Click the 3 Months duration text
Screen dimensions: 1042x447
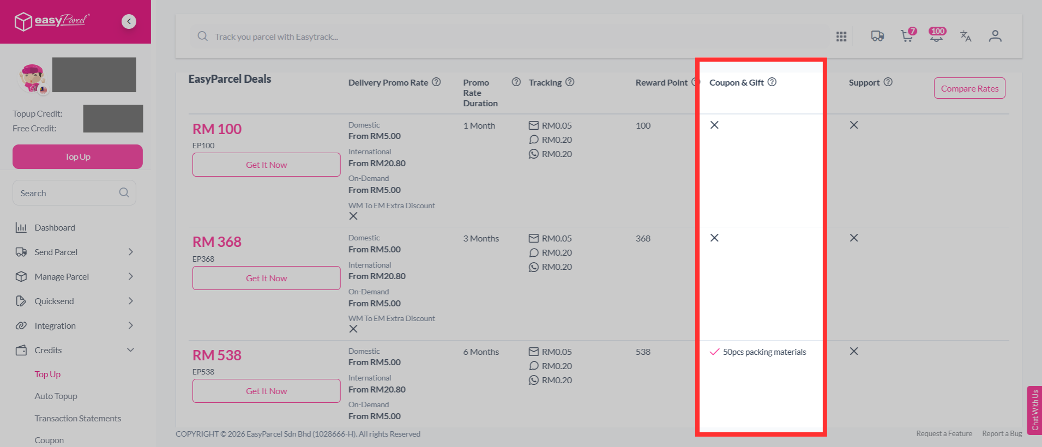click(481, 239)
